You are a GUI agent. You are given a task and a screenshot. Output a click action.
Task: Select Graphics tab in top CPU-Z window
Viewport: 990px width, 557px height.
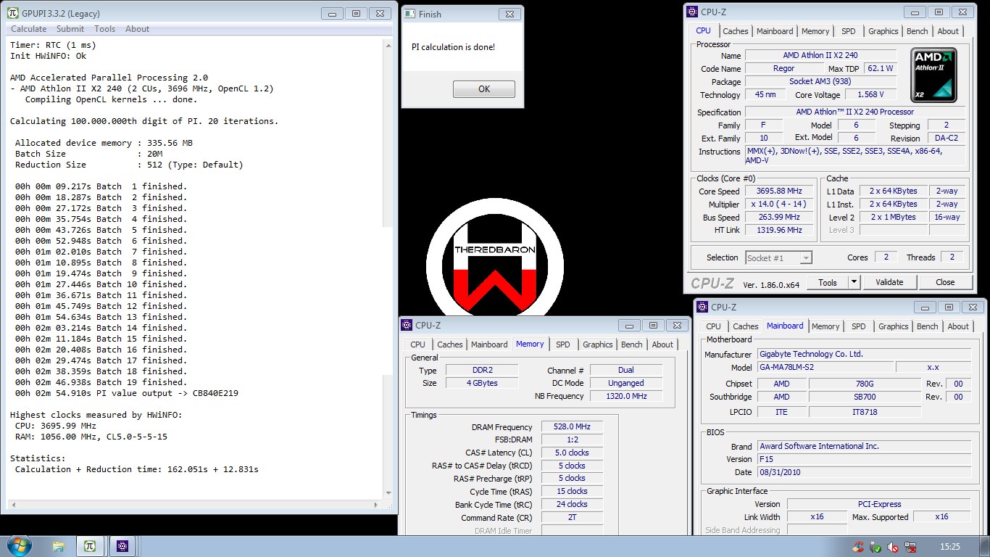pyautogui.click(x=883, y=31)
